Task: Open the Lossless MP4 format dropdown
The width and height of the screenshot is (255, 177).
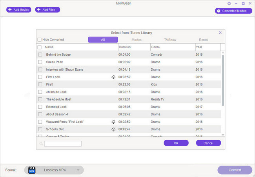Action: coord(54,170)
